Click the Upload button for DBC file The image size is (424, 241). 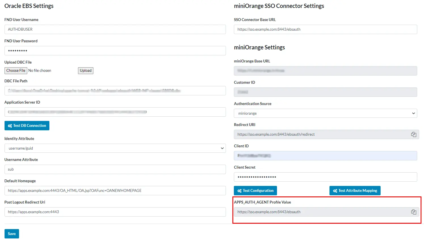point(85,70)
